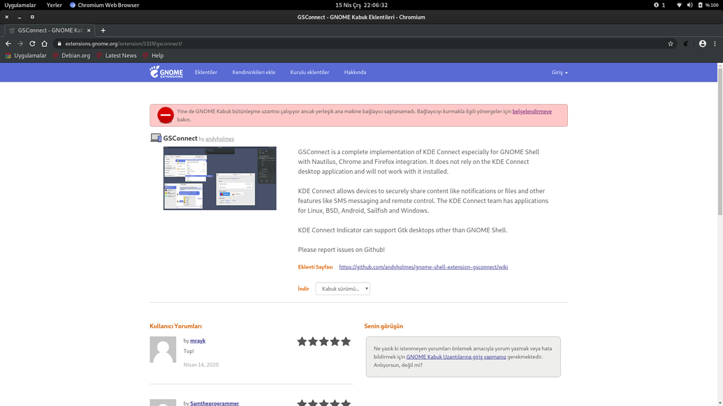
Task: Click the browser back arrow icon
Action: click(8, 43)
